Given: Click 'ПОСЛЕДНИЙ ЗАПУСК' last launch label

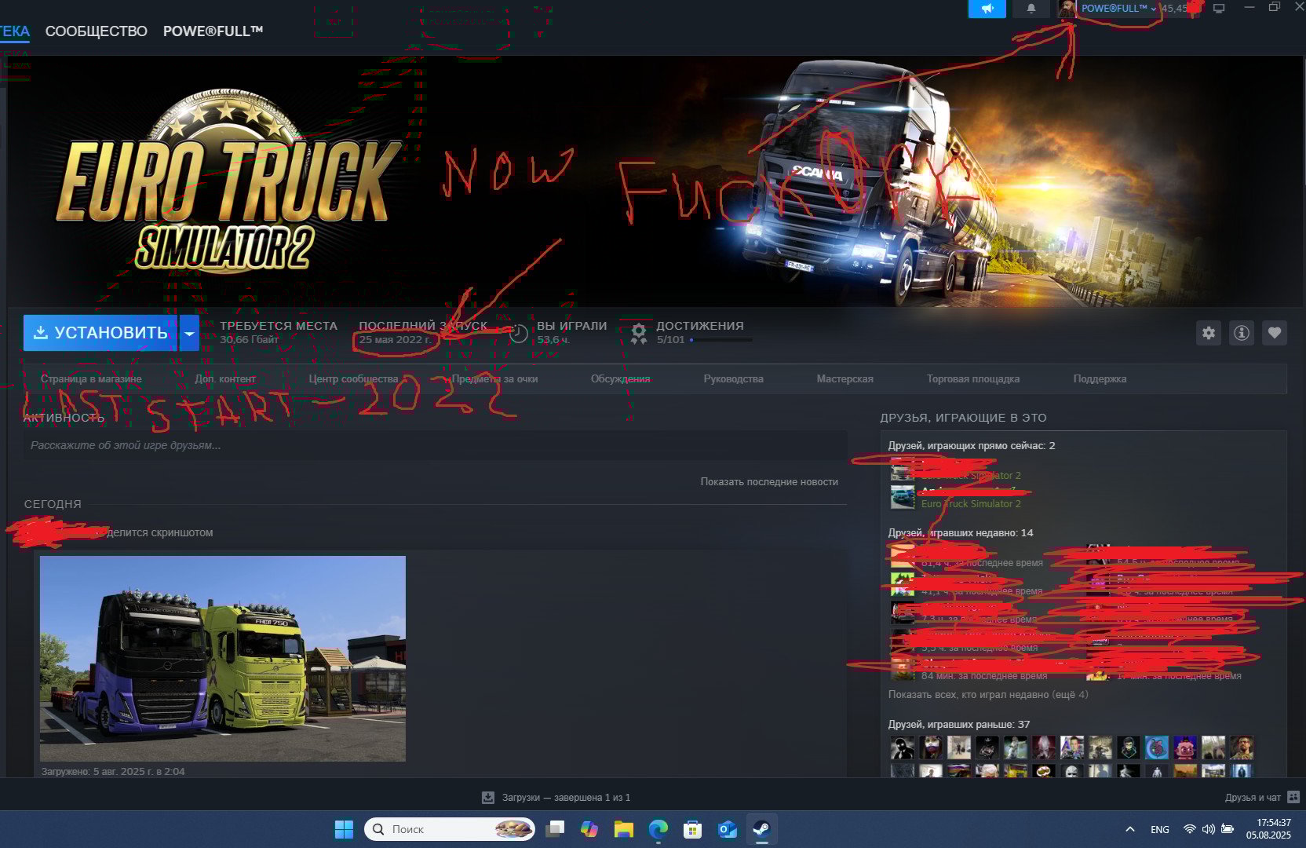Looking at the screenshot, I should point(423,326).
